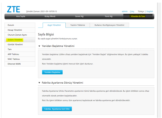Viewport: 162px width, 118px height.
Task: Open Kullanıcı Konfigürasyon Yönetimi tab
Action: 109,25
